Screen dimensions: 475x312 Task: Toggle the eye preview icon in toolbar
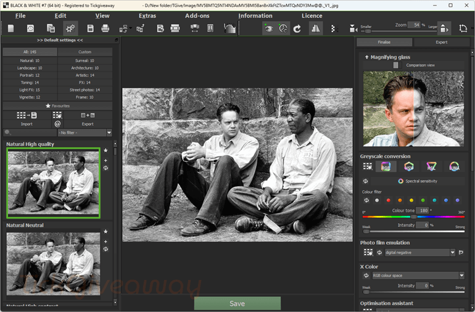point(269,28)
